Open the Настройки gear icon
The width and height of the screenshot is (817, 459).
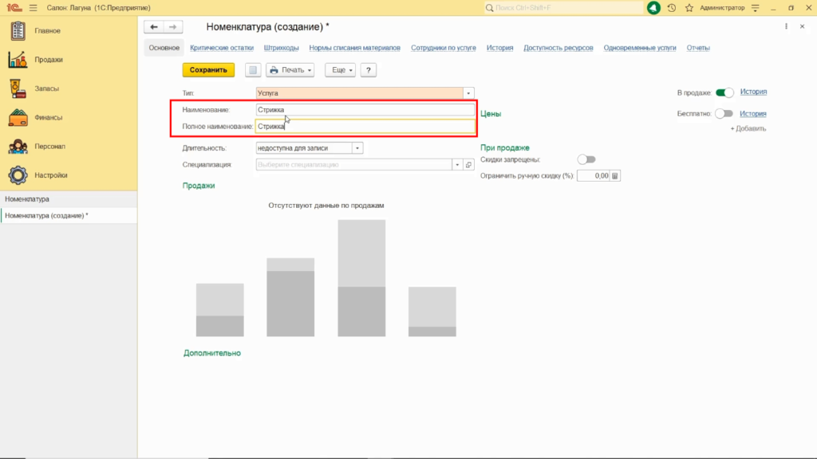click(18, 175)
